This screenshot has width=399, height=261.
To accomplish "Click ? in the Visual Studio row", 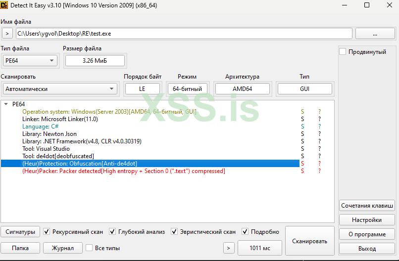I will click(x=320, y=148).
